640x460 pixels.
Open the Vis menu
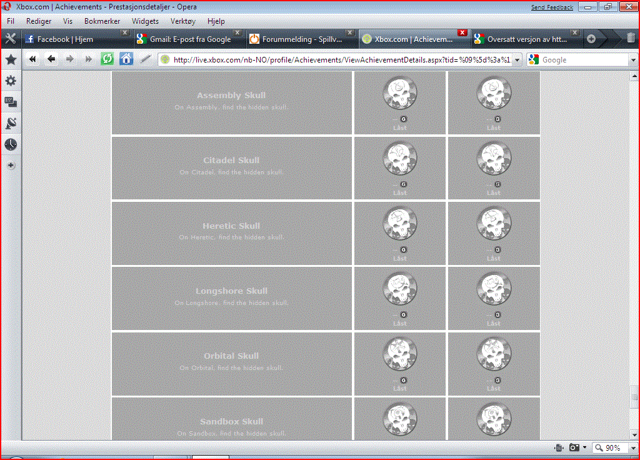(67, 21)
